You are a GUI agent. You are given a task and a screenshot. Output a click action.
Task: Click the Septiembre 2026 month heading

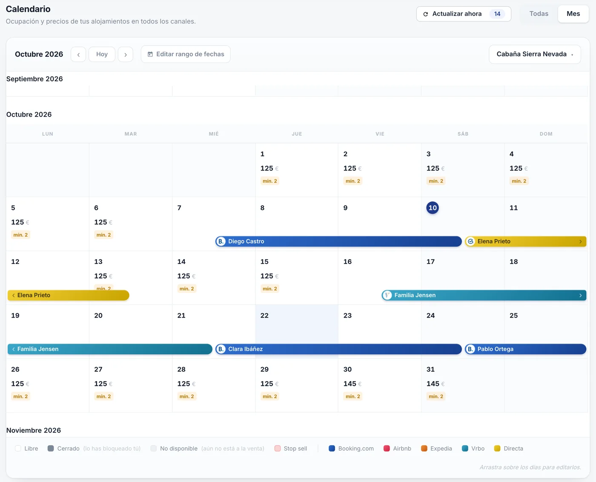[34, 79]
